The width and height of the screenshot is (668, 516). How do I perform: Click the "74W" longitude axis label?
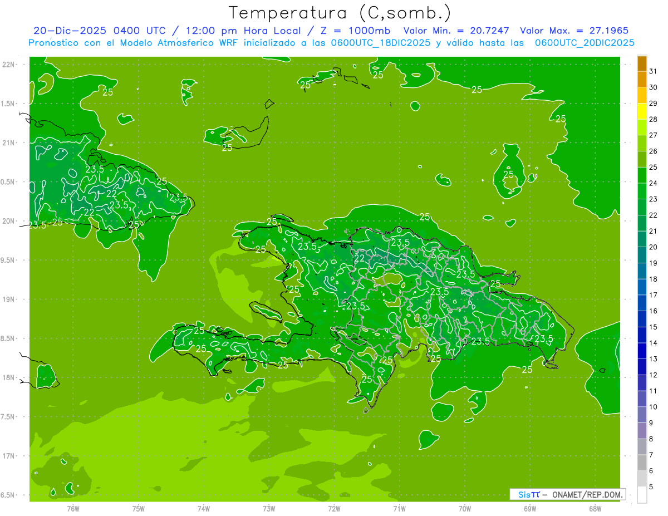(x=203, y=508)
